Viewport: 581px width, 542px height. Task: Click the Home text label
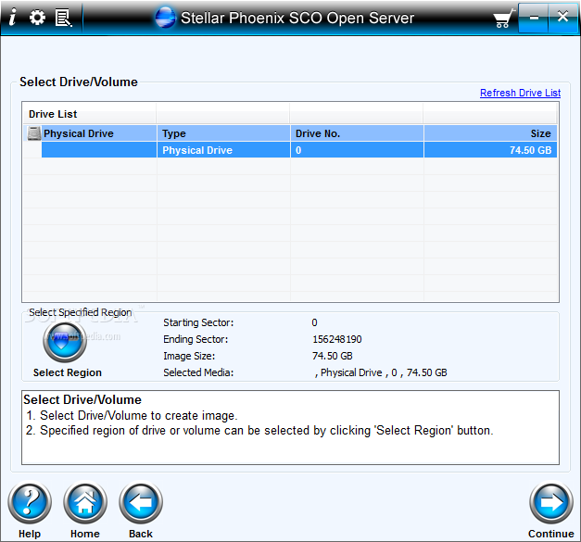(x=85, y=534)
